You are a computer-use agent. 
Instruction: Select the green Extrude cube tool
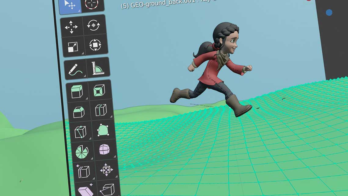[x=78, y=91]
